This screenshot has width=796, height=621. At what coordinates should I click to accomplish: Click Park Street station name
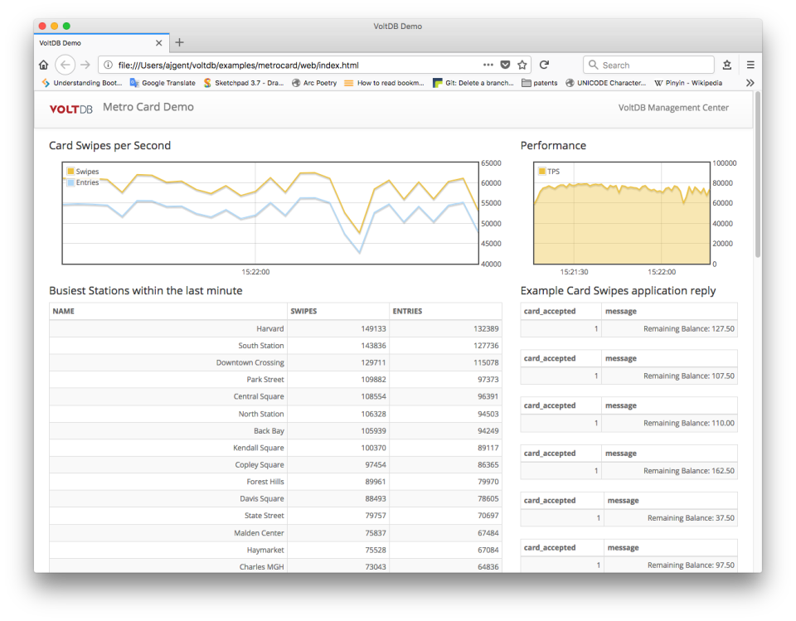coord(265,379)
